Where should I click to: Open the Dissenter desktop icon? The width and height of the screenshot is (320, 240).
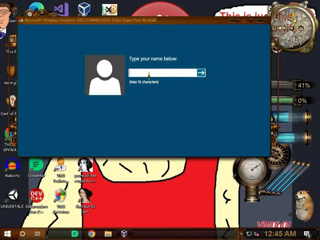(36, 168)
